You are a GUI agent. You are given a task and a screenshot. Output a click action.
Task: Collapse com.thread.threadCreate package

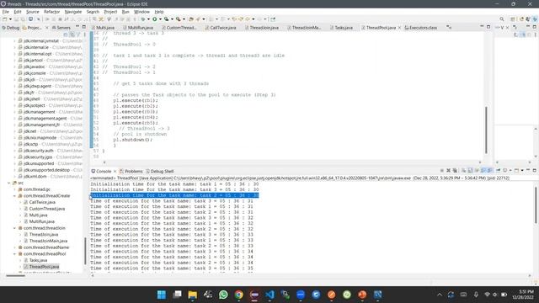coord(15,196)
